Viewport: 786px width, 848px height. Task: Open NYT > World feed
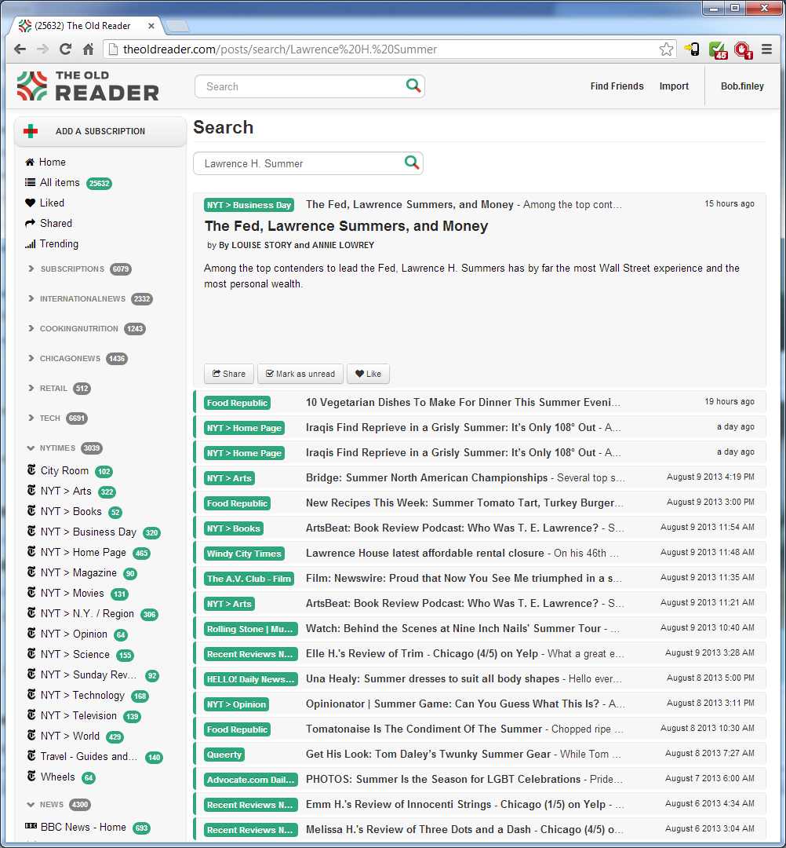[70, 736]
